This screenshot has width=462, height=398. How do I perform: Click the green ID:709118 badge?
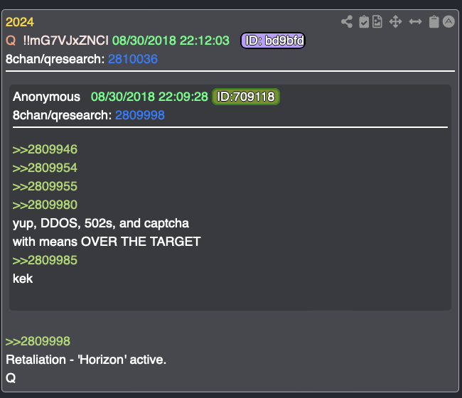246,97
